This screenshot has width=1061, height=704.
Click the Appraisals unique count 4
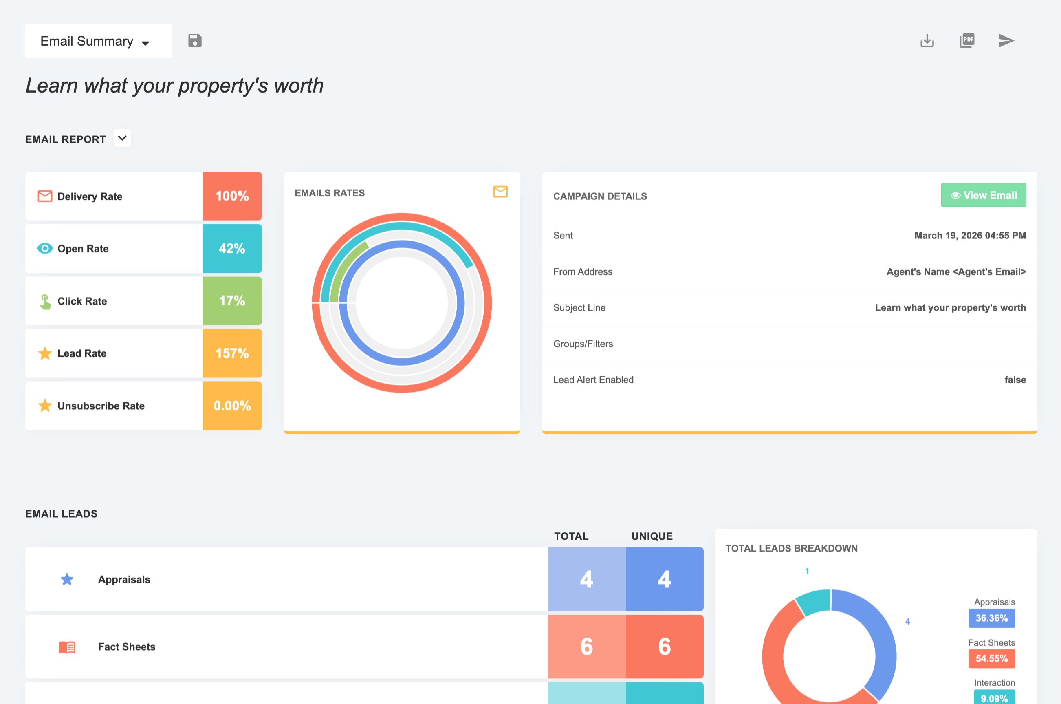click(665, 579)
